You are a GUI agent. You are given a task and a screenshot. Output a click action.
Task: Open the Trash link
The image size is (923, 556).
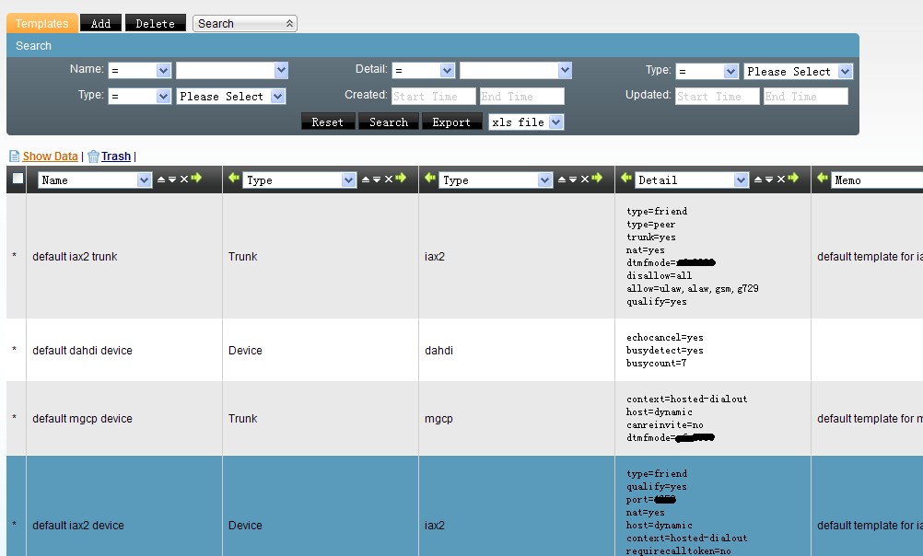pos(115,156)
